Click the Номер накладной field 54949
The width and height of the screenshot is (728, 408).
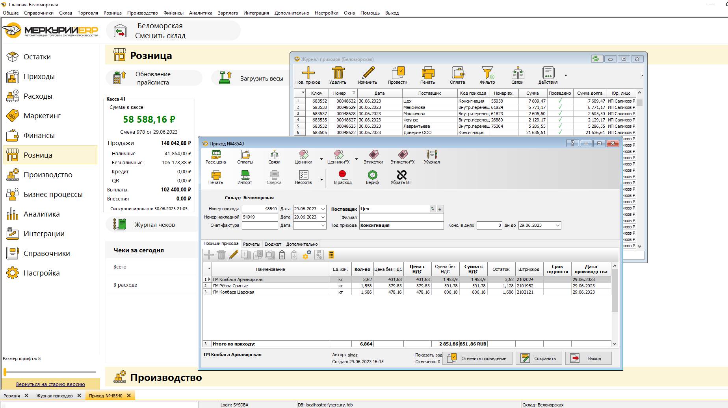[x=260, y=217]
